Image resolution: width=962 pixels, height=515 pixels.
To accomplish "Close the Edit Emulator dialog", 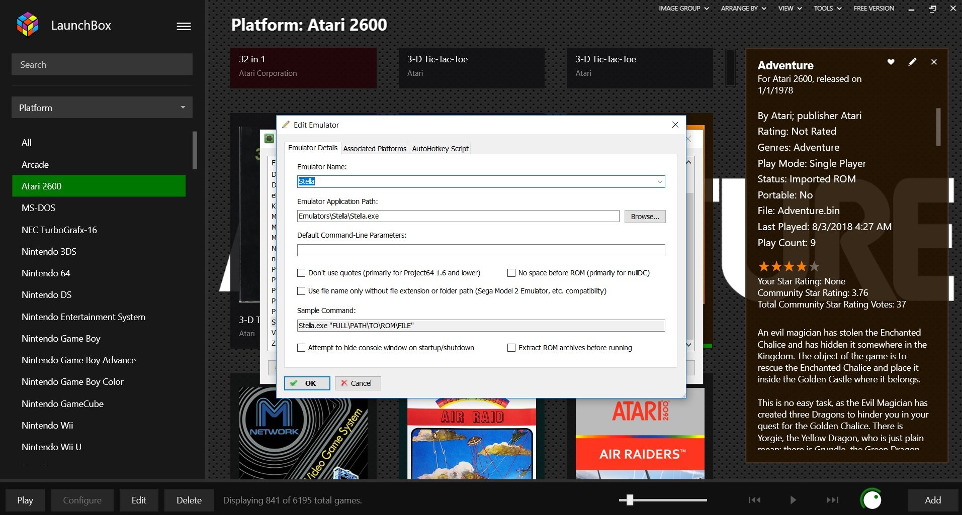I will [x=675, y=125].
